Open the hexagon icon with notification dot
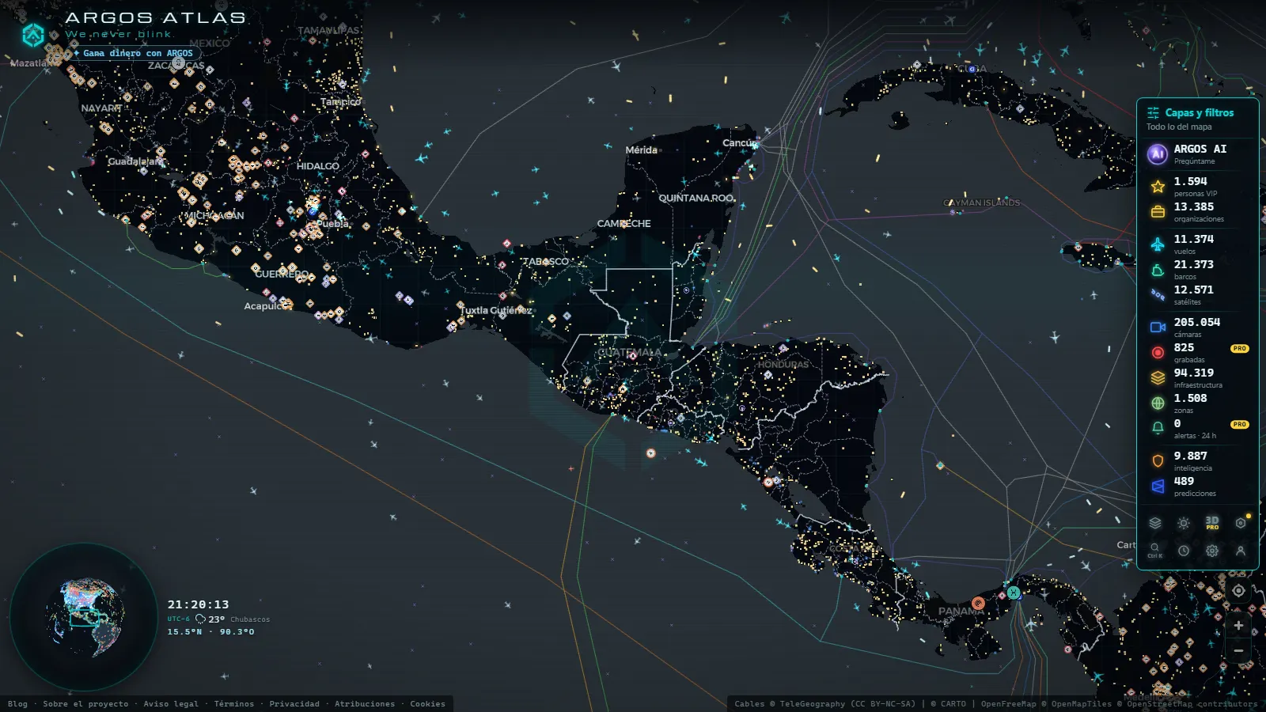 [x=1241, y=523]
